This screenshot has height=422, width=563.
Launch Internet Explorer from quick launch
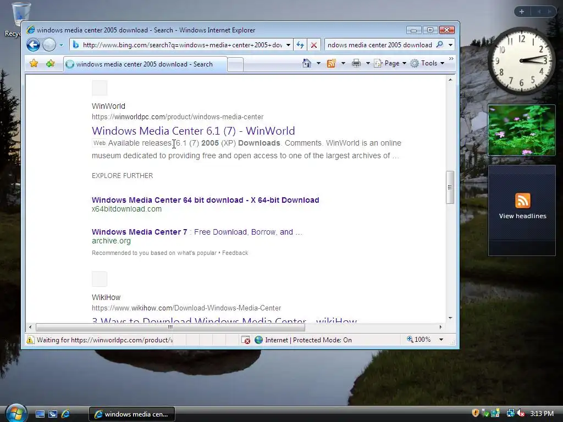point(66,414)
